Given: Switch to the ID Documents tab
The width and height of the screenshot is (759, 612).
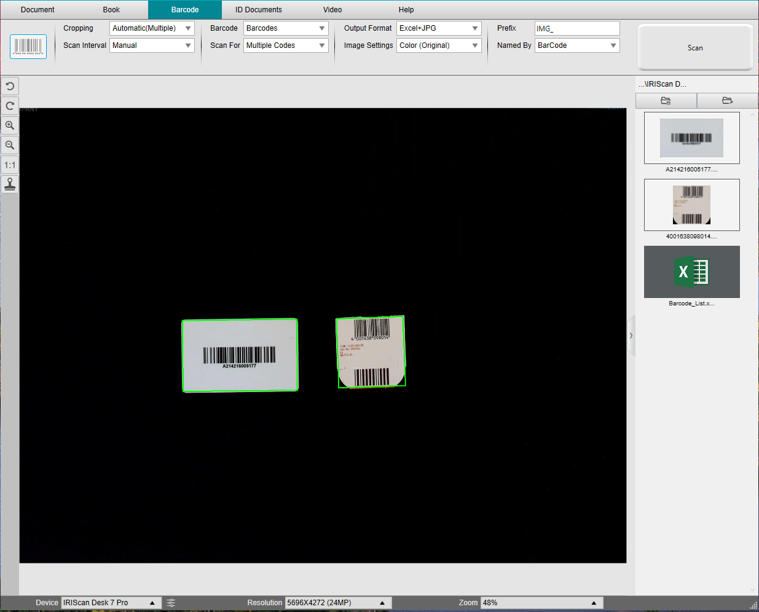Looking at the screenshot, I should pyautogui.click(x=259, y=10).
